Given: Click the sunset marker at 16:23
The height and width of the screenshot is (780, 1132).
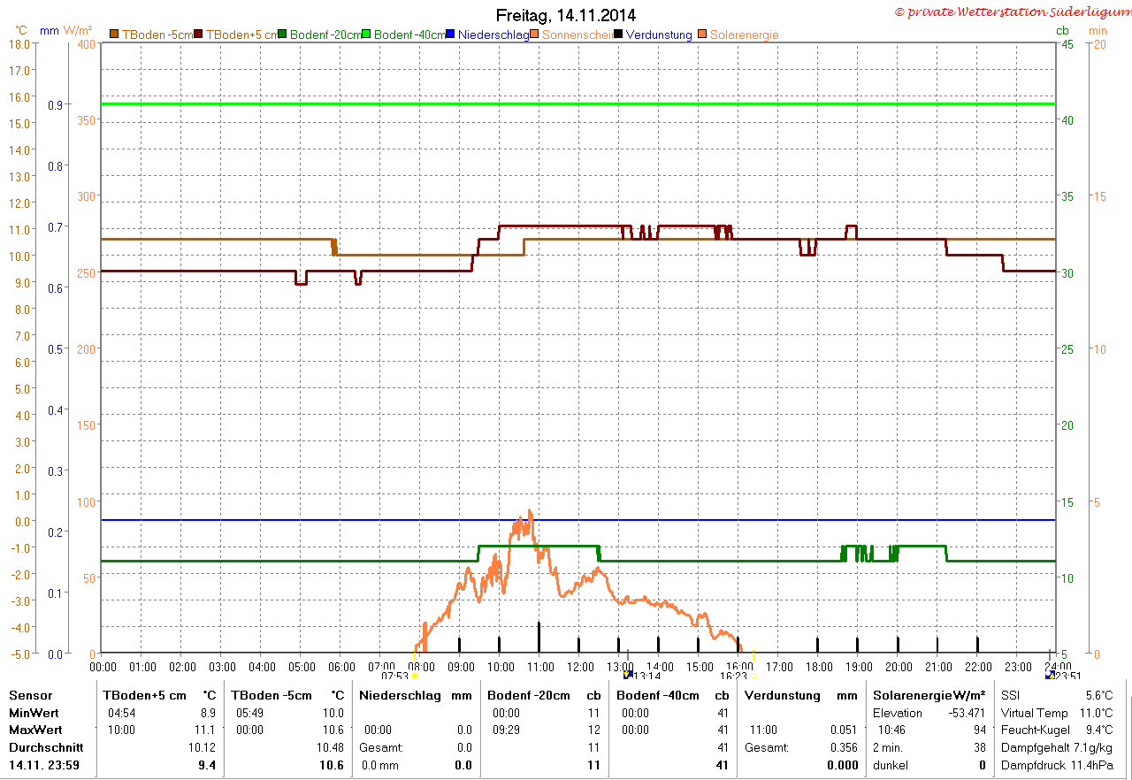Looking at the screenshot, I should [753, 676].
